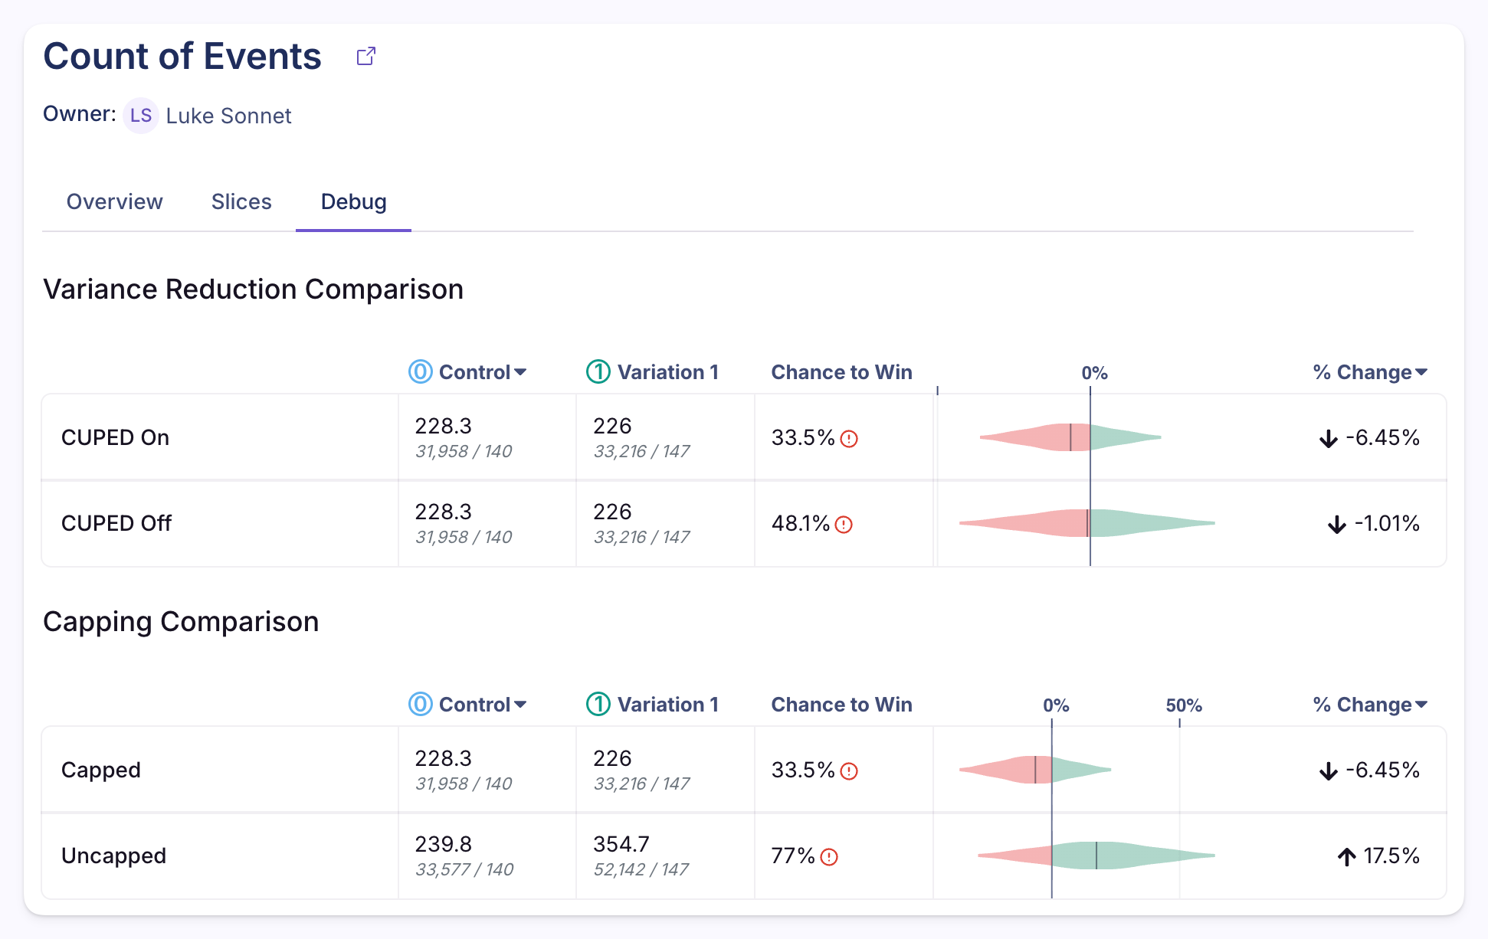Image resolution: width=1488 pixels, height=939 pixels.
Task: Click the CUPED Off violin plot
Action: pos(1088,523)
